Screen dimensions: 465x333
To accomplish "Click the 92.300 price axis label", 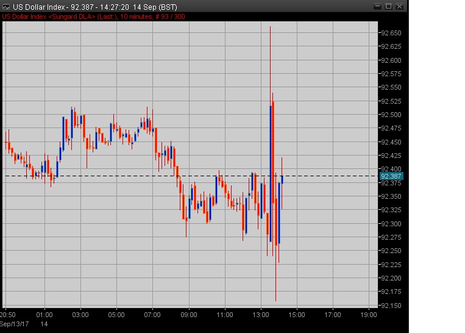I will click(390, 224).
